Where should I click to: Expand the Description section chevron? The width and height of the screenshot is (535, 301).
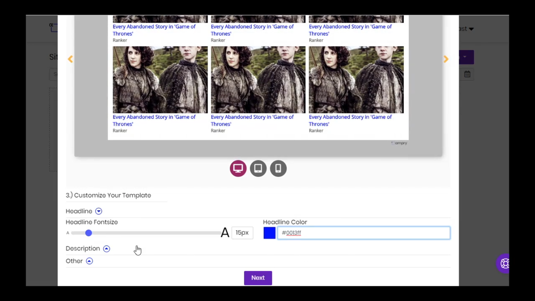tap(106, 249)
